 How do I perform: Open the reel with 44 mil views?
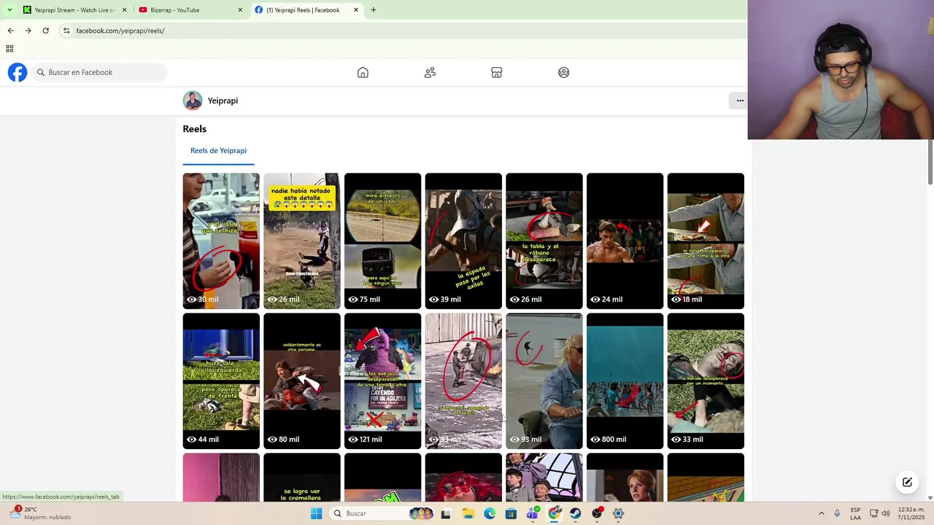pos(221,381)
